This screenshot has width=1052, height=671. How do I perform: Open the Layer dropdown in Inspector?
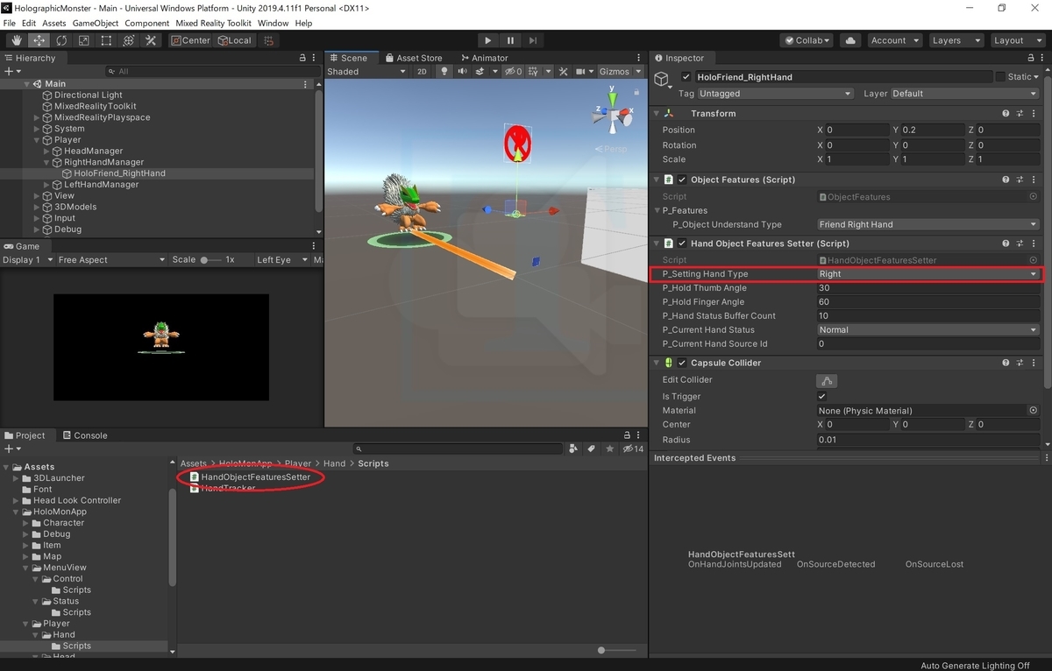pyautogui.click(x=965, y=94)
